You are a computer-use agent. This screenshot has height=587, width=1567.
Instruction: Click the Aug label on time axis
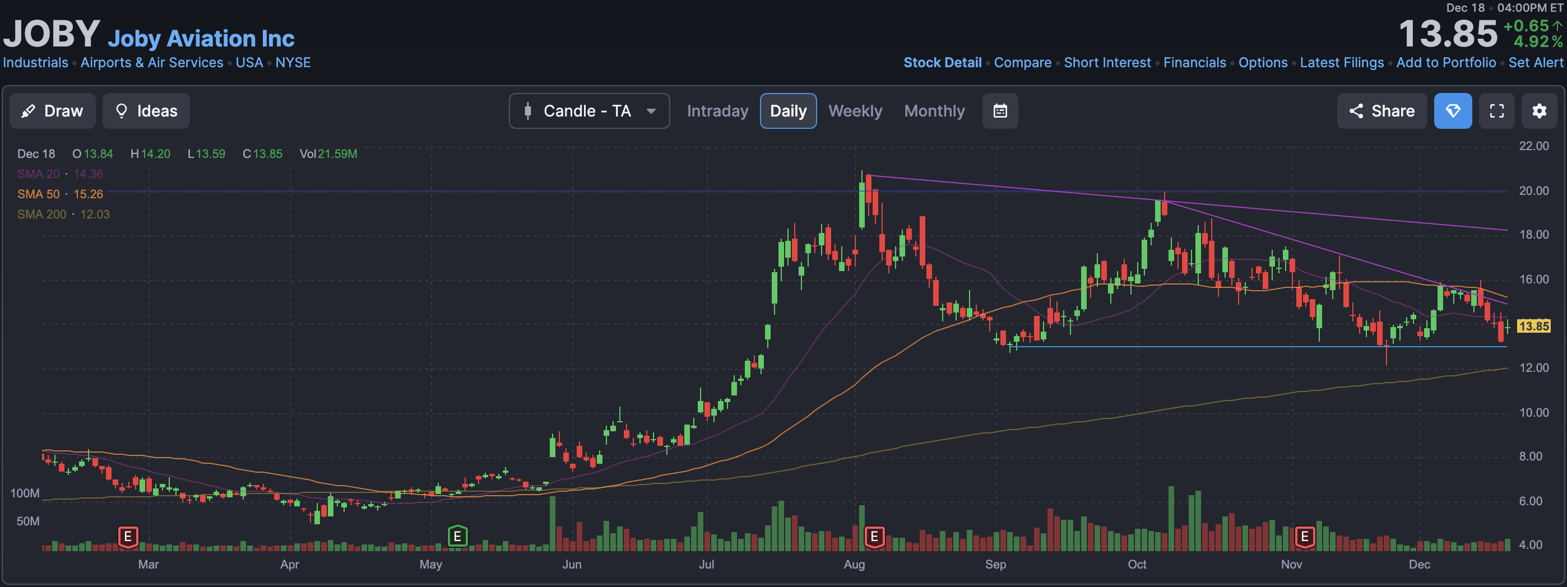854,565
